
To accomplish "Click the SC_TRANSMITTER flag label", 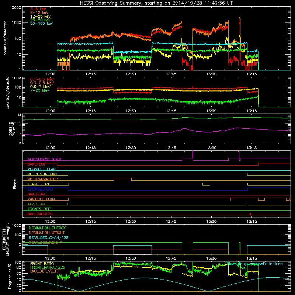I will tap(43, 179).
